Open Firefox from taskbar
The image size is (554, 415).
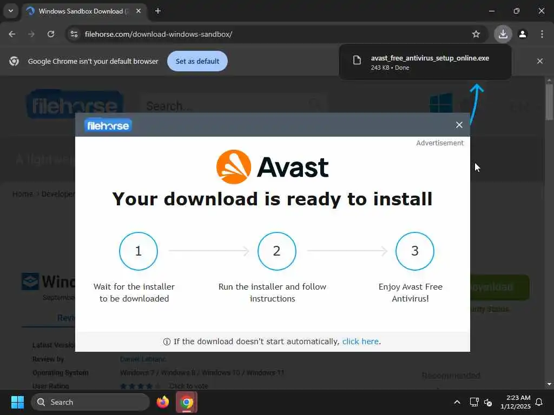coord(163,402)
